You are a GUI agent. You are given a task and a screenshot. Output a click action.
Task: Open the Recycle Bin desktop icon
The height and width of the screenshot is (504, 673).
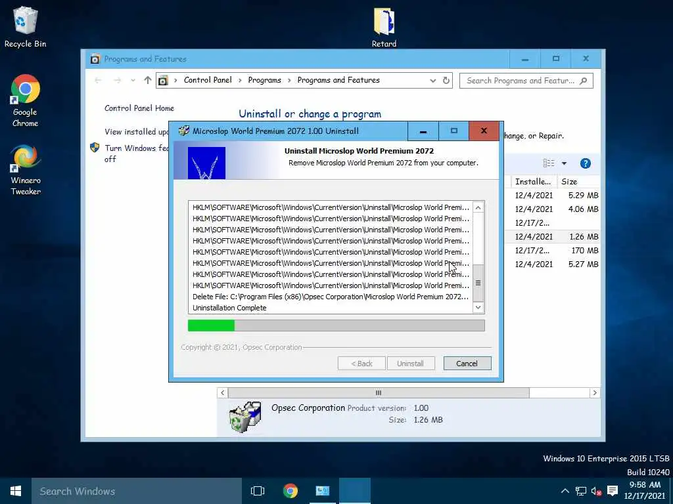[26, 26]
